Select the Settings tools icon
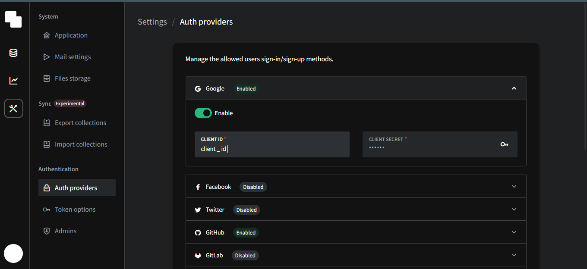The height and width of the screenshot is (269, 587). click(13, 108)
